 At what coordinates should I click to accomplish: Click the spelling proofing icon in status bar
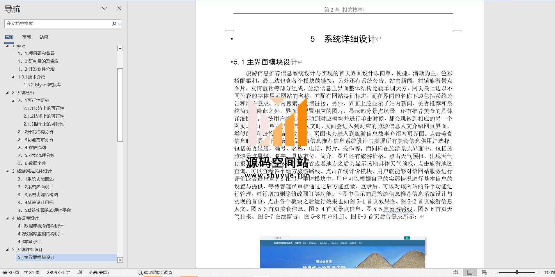[79, 272]
